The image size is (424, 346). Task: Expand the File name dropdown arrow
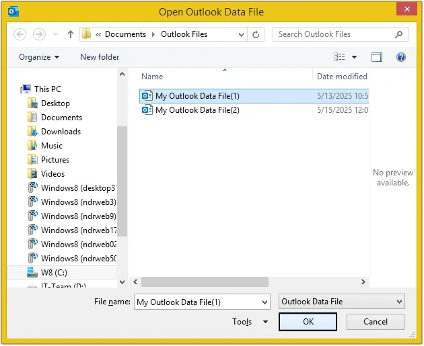[x=265, y=302]
